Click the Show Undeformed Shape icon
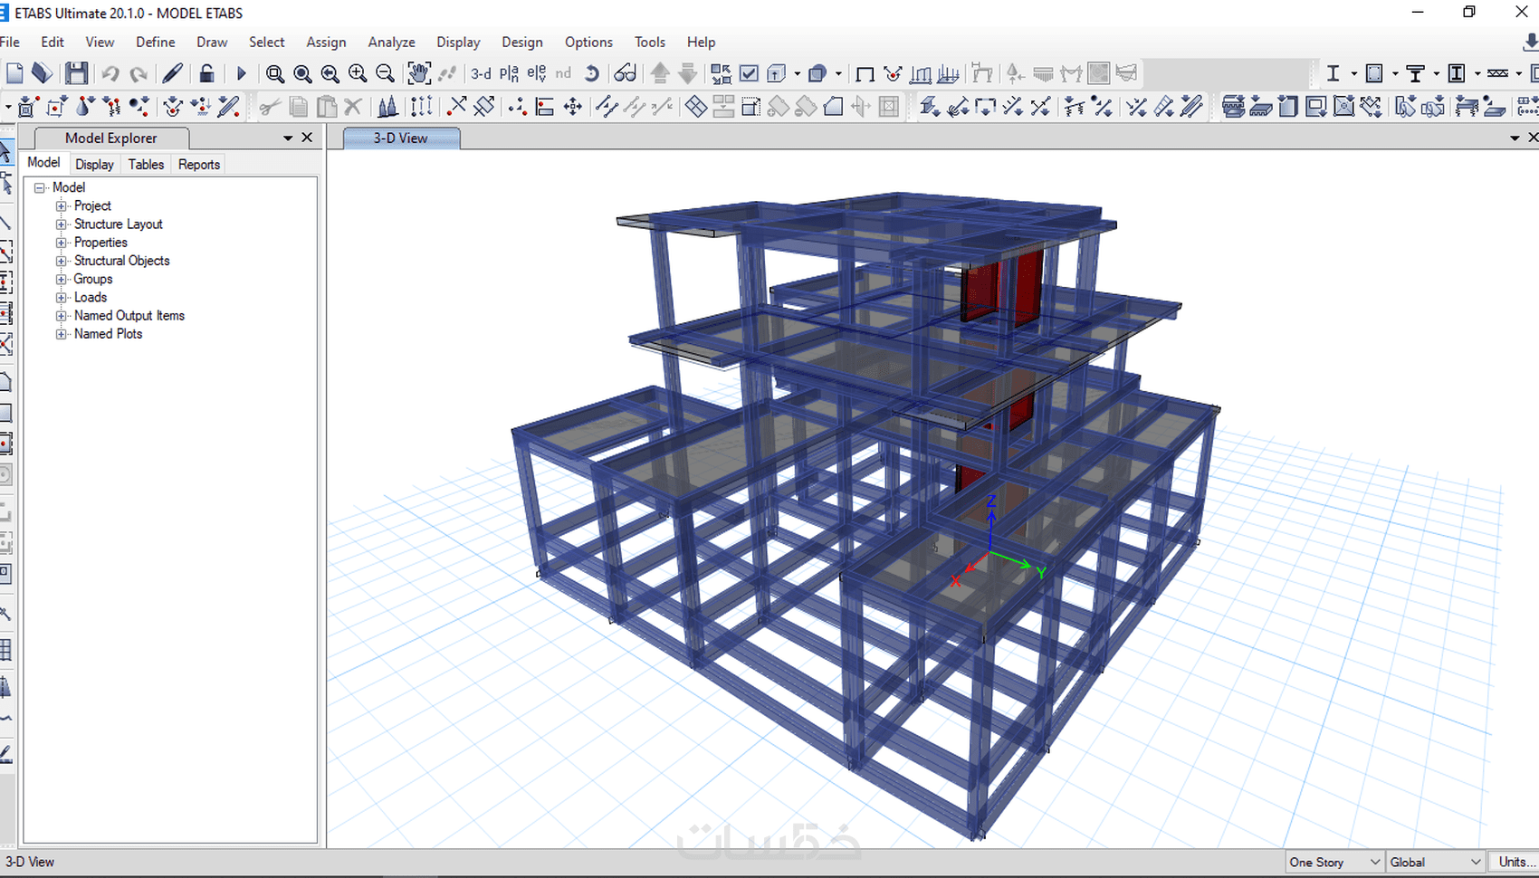1539x878 pixels. click(x=865, y=73)
